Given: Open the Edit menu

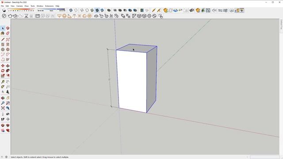Looking at the screenshot, I should [x=7, y=6].
